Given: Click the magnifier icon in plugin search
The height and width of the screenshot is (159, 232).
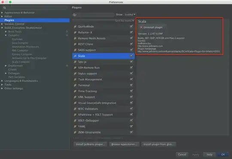Looking at the screenshot, I should point(74,15).
